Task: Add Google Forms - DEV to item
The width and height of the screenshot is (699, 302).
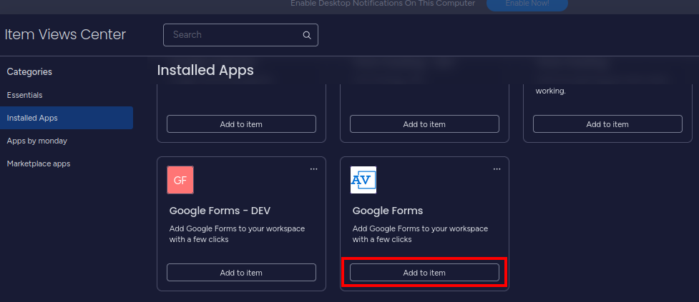Action: coord(241,273)
